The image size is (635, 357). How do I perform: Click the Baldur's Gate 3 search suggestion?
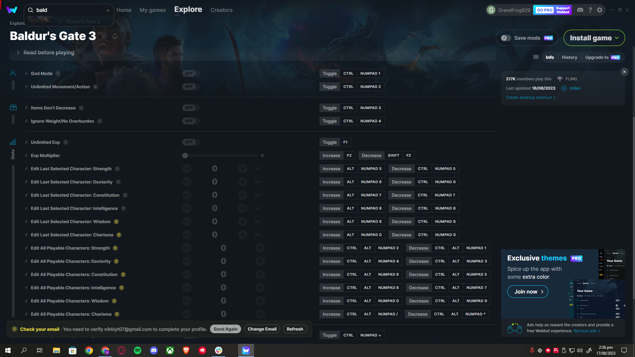pos(69,21)
